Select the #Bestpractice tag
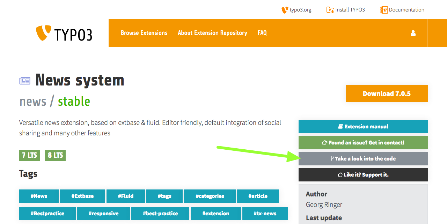The width and height of the screenshot is (447, 224). coord(47,214)
